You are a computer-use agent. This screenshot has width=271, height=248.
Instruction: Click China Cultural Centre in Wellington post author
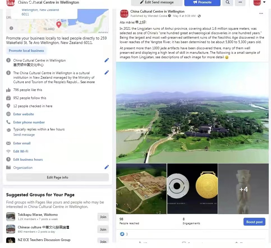click(x=157, y=11)
